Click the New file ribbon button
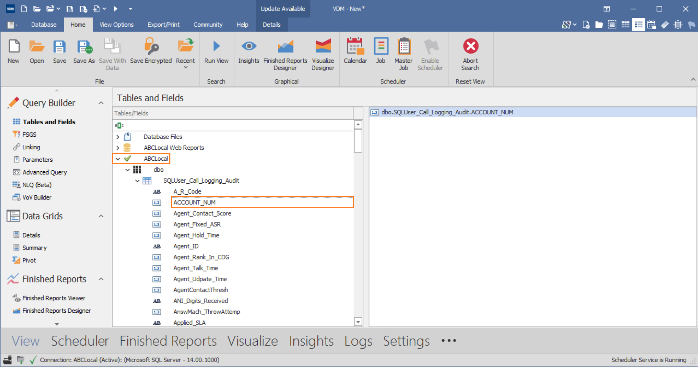Screen dimensions: 698x367 (x=14, y=52)
